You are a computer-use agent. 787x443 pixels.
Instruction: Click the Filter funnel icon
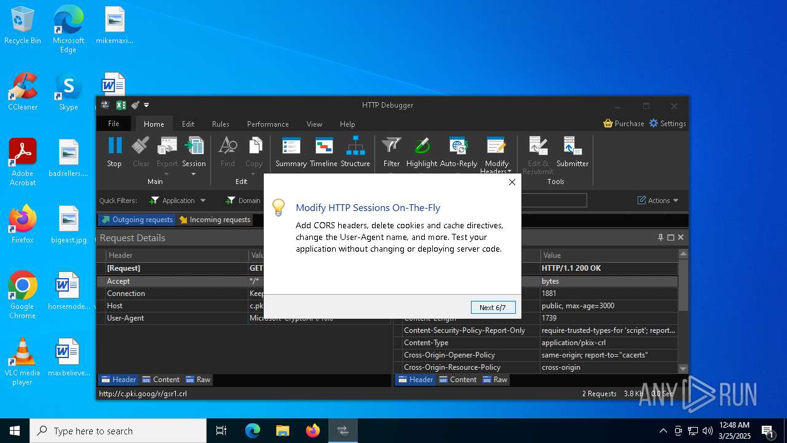392,145
